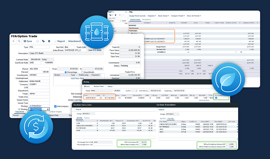Open the Compare: Posted dropdown in P&L
Screen dimensions: 270x159
click(178, 16)
